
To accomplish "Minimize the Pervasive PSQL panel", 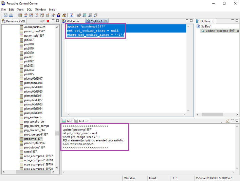I will coord(53,21).
